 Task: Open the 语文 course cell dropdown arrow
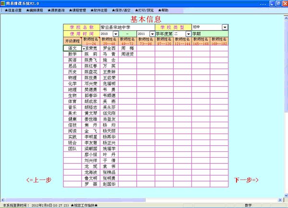click(x=84, y=48)
